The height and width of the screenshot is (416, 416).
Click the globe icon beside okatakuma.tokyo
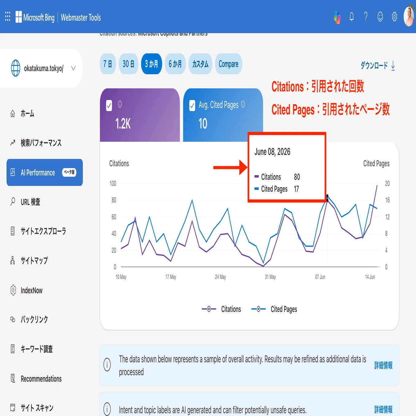tap(16, 68)
